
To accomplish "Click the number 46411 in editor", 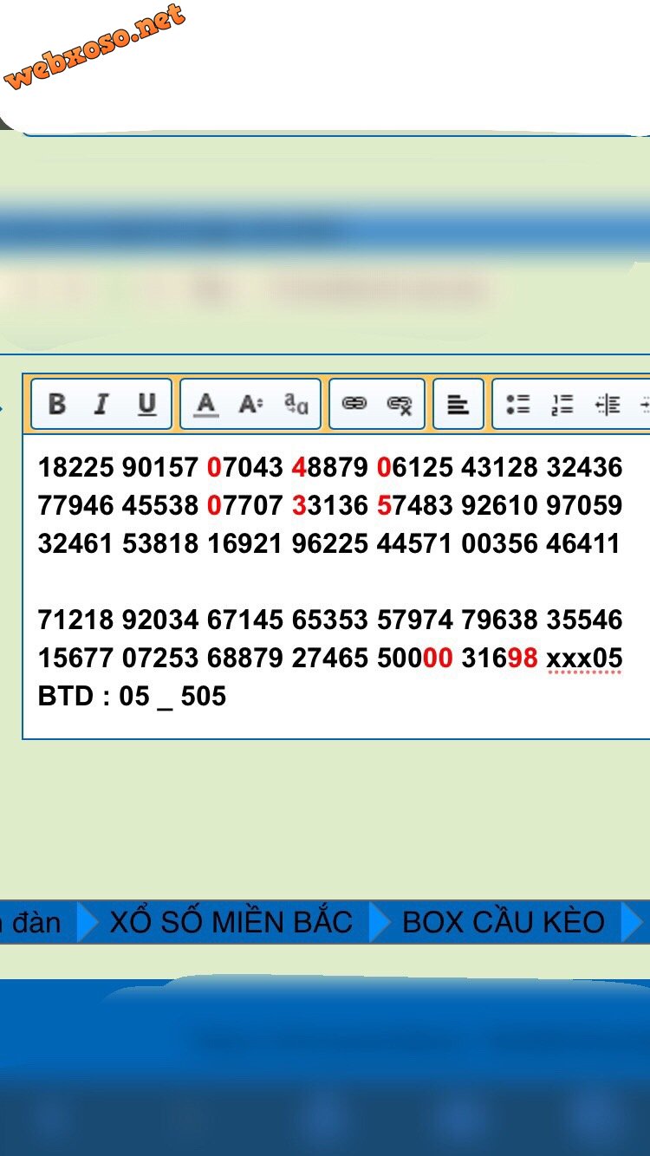I will point(585,543).
